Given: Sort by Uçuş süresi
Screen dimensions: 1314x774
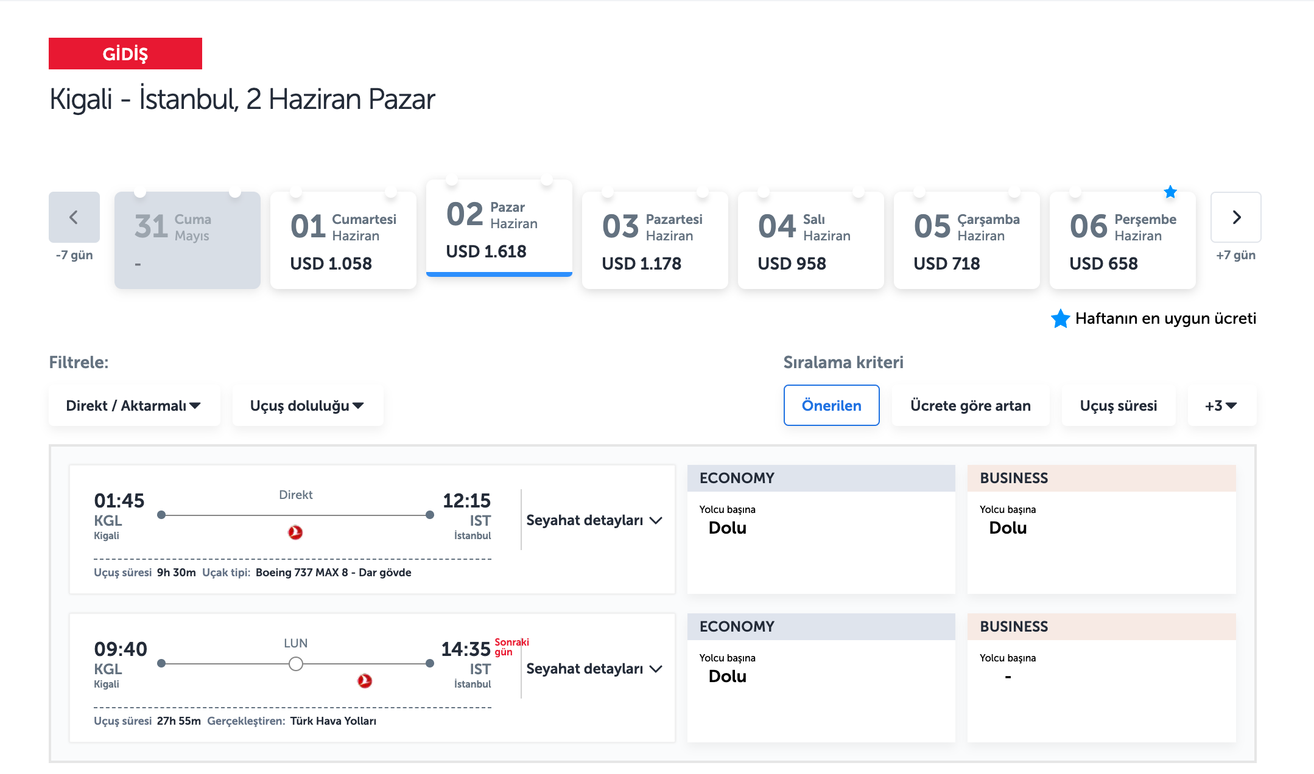Looking at the screenshot, I should pyautogui.click(x=1119, y=405).
